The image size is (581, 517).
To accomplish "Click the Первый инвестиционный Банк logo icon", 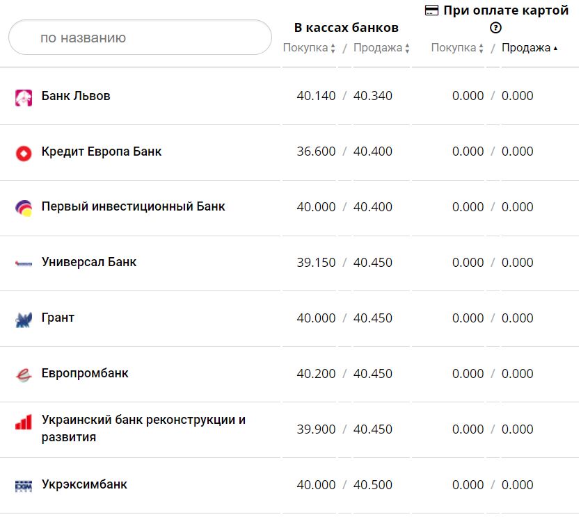I will tap(24, 208).
